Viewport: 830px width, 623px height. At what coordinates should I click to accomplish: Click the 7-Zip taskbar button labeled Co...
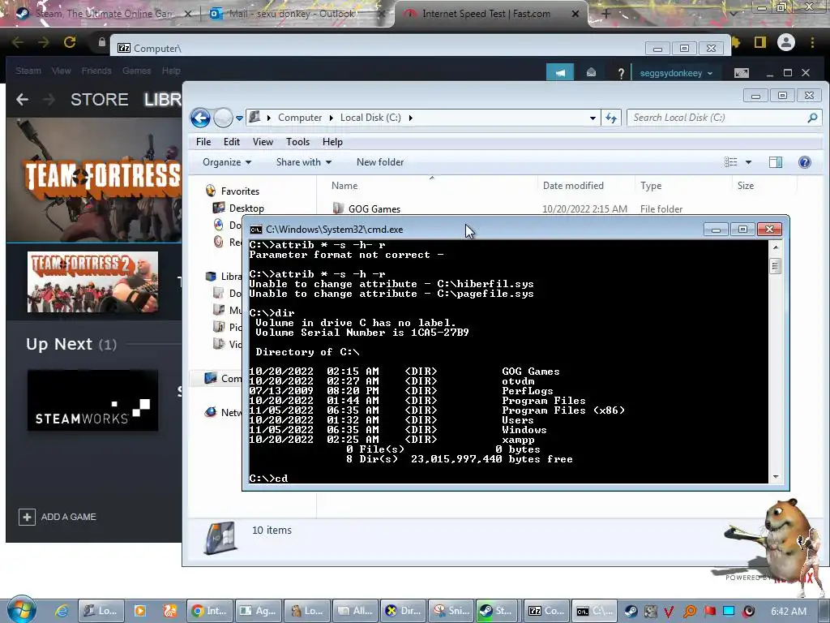[x=547, y=611]
